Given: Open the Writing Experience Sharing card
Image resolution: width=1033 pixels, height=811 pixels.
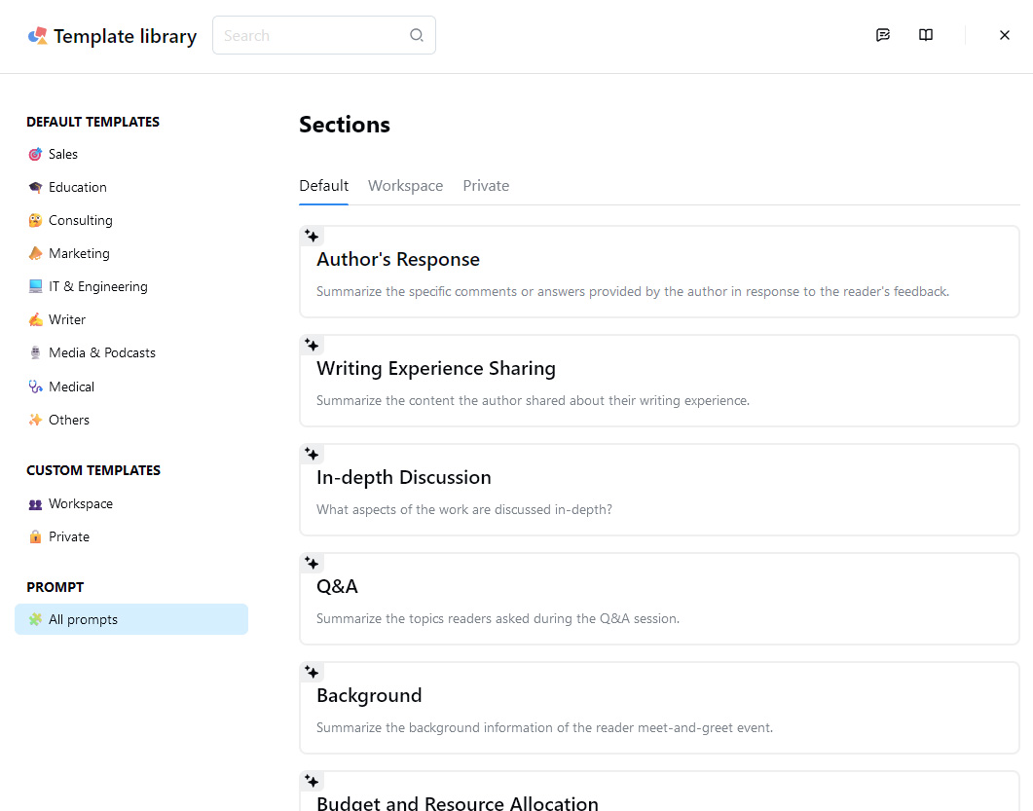Looking at the screenshot, I should coord(659,381).
